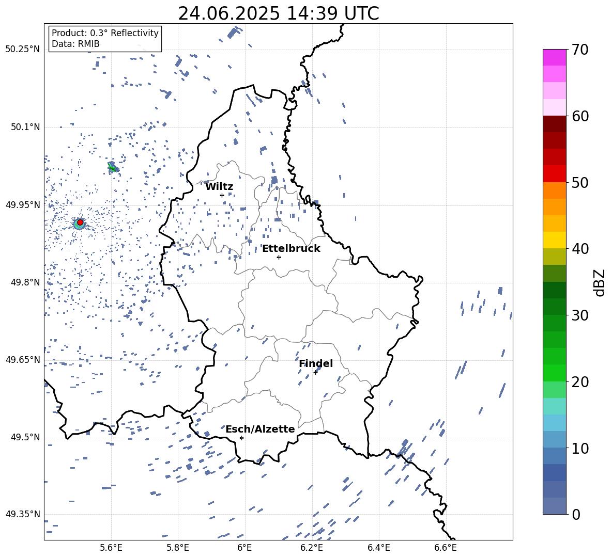
Task: Click the 49.5°N latitude label
Action: pyautogui.click(x=25, y=437)
